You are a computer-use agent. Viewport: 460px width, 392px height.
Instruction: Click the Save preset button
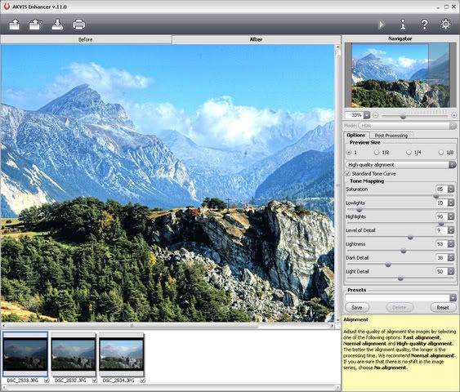tap(357, 307)
